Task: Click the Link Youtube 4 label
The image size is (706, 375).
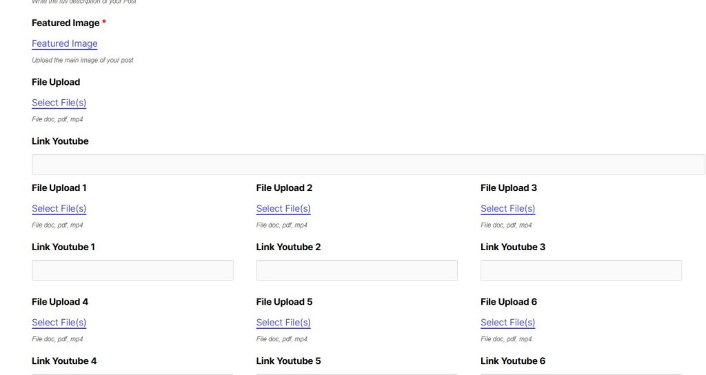Action: click(x=64, y=361)
